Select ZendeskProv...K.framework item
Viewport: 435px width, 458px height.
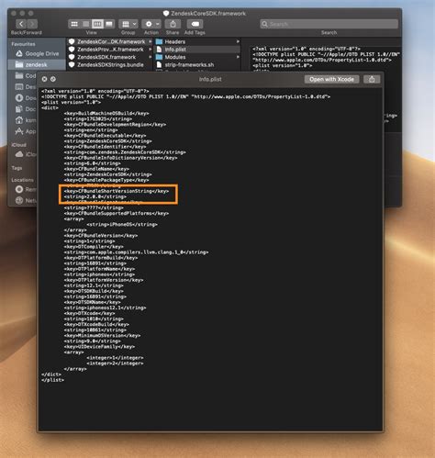click(109, 50)
